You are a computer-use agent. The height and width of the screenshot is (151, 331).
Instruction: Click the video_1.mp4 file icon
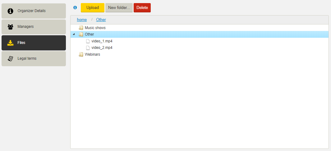coord(88,41)
